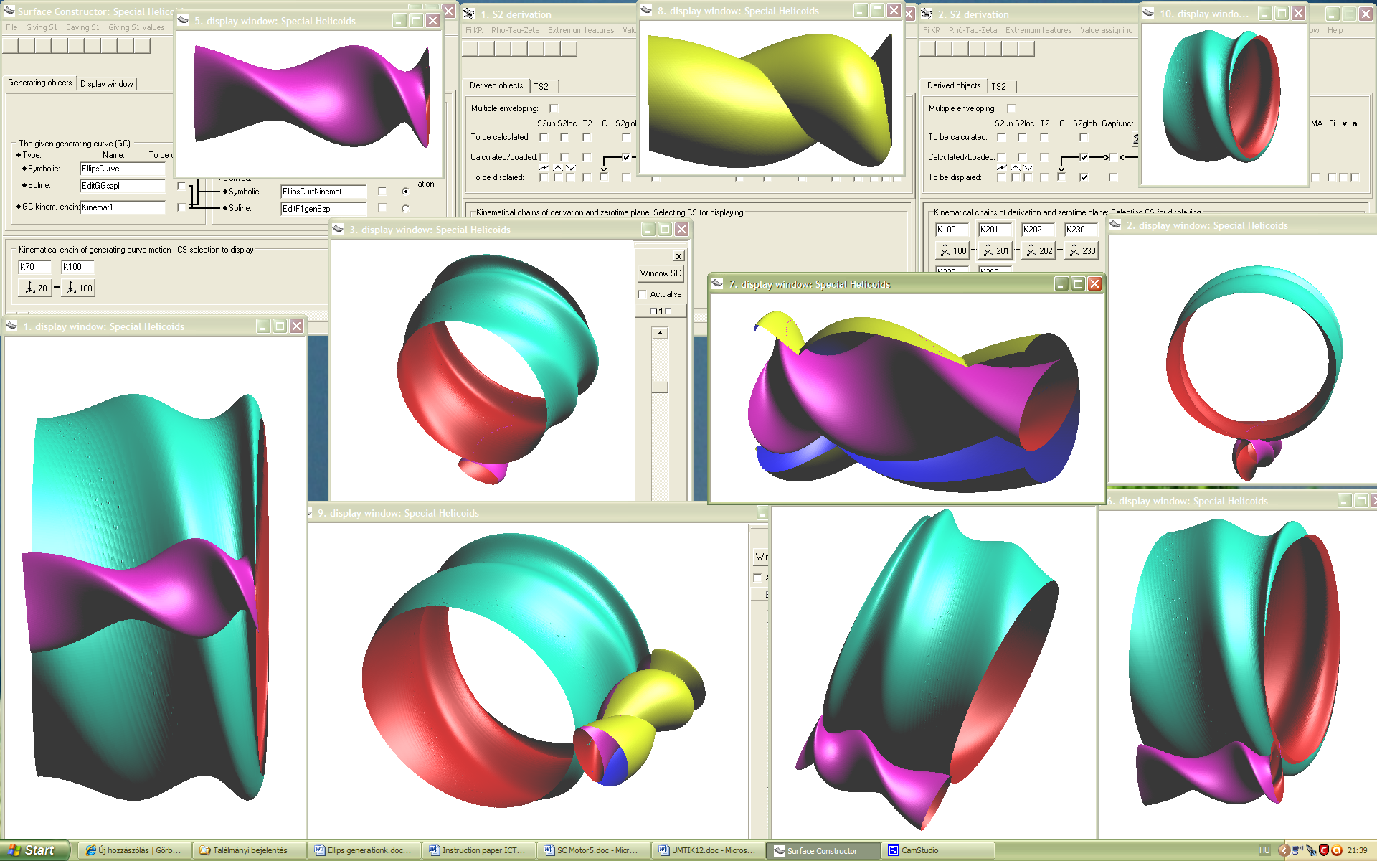The width and height of the screenshot is (1377, 861).
Task: Check the box next to Kinemat1 field
Action: tap(181, 207)
